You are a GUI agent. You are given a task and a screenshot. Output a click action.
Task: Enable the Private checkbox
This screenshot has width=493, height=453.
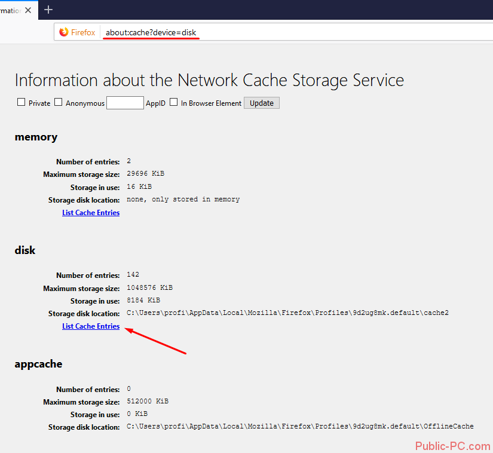point(21,102)
